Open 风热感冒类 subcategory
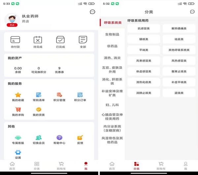198x175 pixels. pos(179,61)
